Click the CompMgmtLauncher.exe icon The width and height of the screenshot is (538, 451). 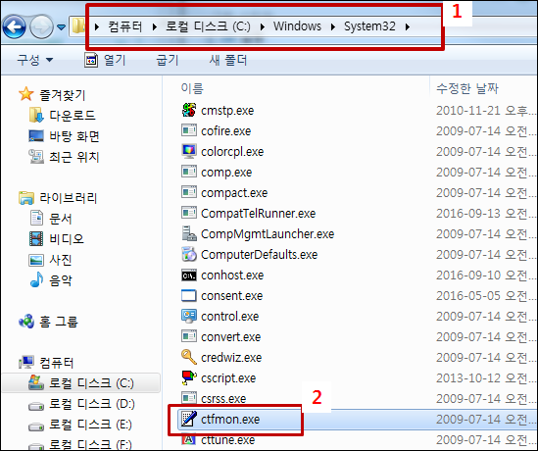[189, 233]
